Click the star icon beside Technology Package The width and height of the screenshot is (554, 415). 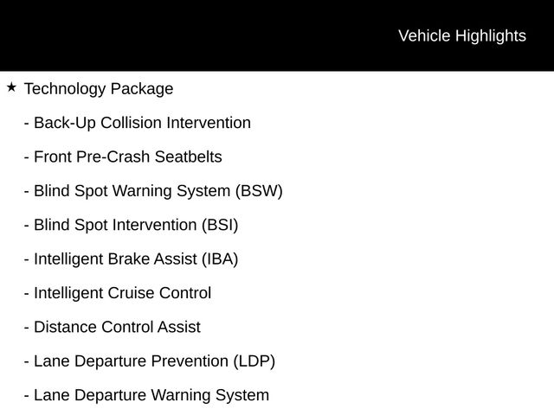[x=11, y=87]
